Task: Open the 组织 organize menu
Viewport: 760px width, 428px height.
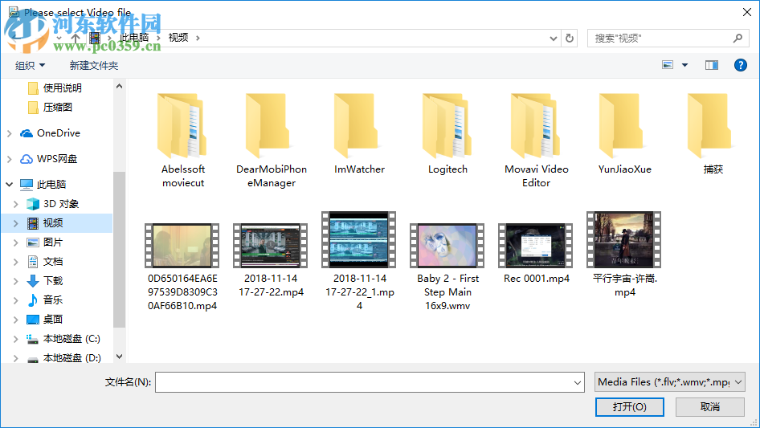Action: click(30, 65)
